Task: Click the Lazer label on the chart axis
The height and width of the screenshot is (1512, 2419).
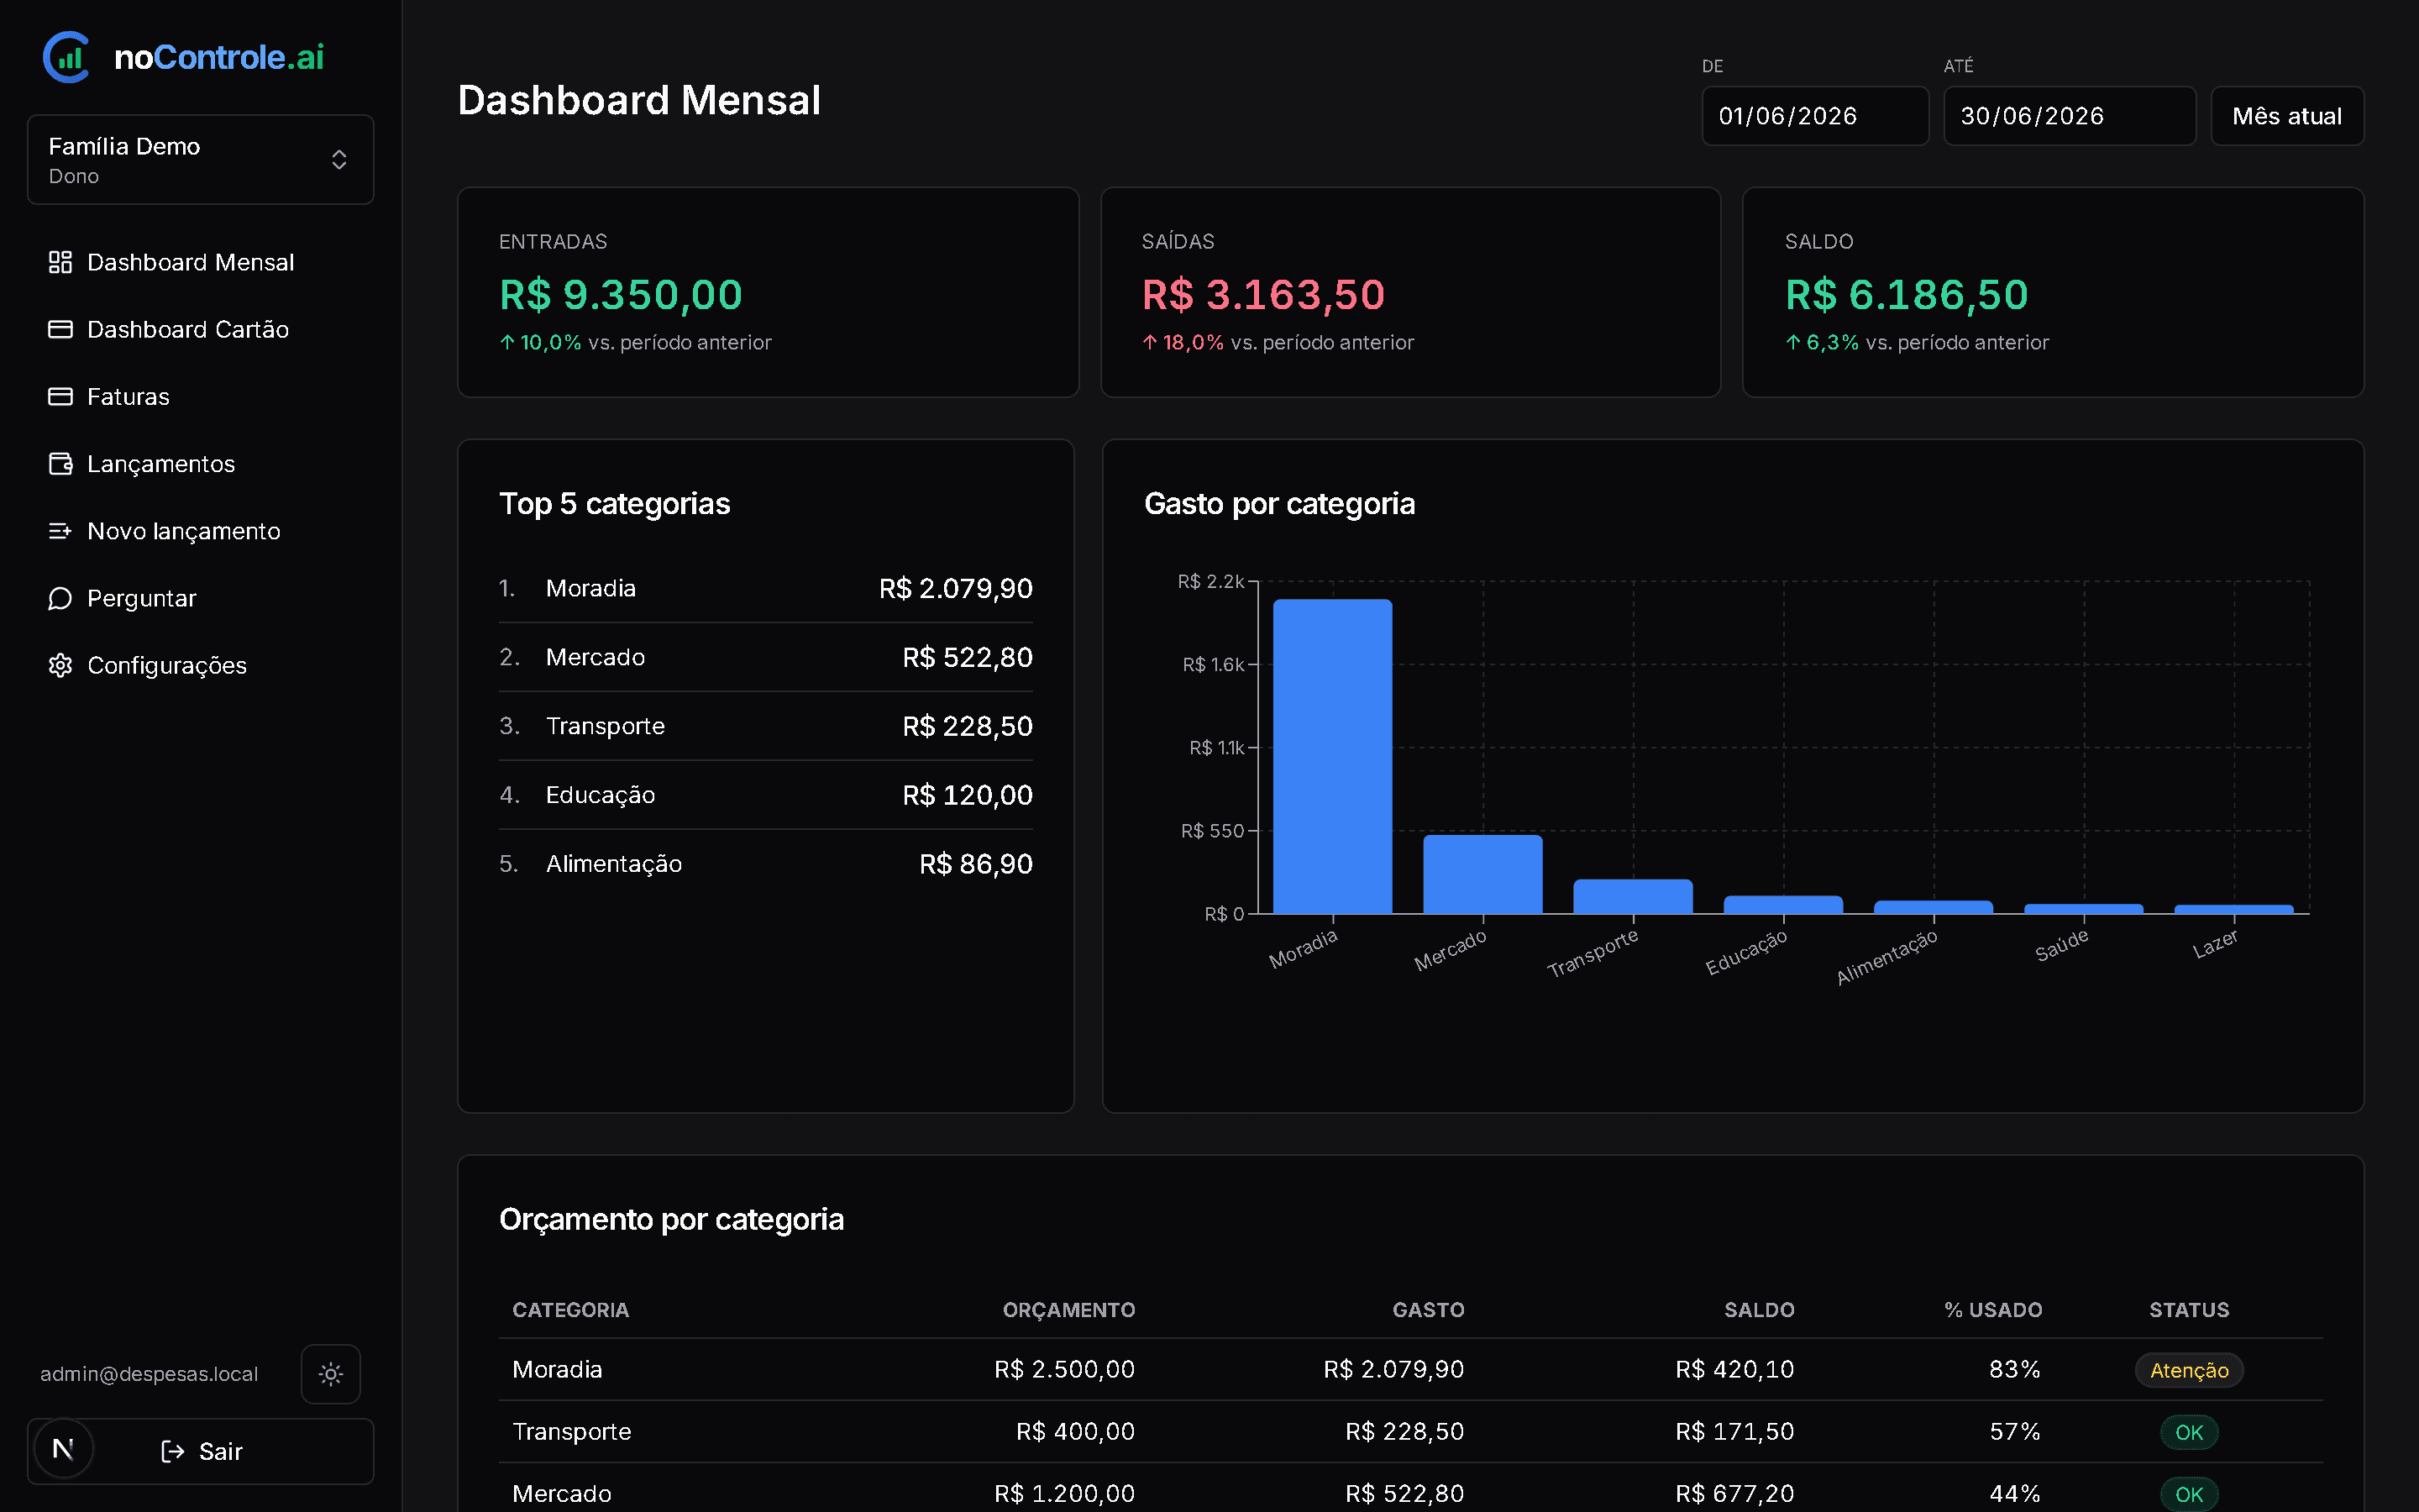Action: pyautogui.click(x=2215, y=944)
